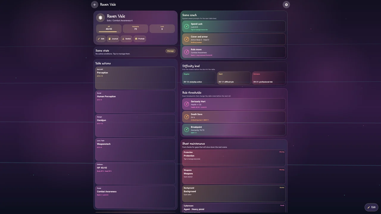Click the floating Edit button
The image size is (381, 214).
point(371,207)
